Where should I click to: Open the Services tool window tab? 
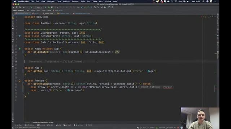[x=79, y=125]
